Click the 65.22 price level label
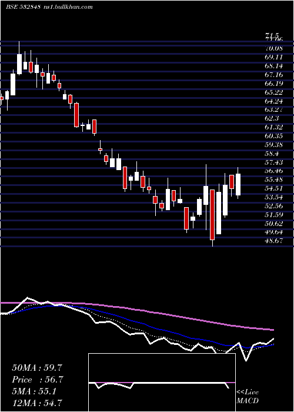Viewport: 294px width, 412px height. click(x=274, y=92)
